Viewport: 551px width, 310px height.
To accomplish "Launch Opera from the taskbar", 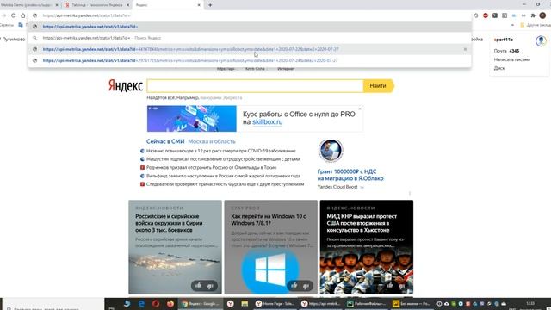I will (156, 304).
